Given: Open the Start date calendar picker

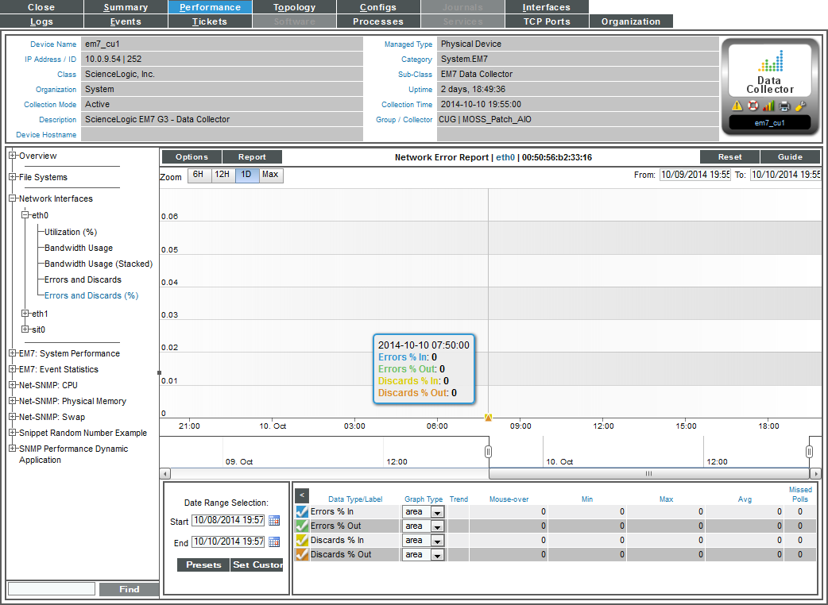Looking at the screenshot, I should click(274, 521).
